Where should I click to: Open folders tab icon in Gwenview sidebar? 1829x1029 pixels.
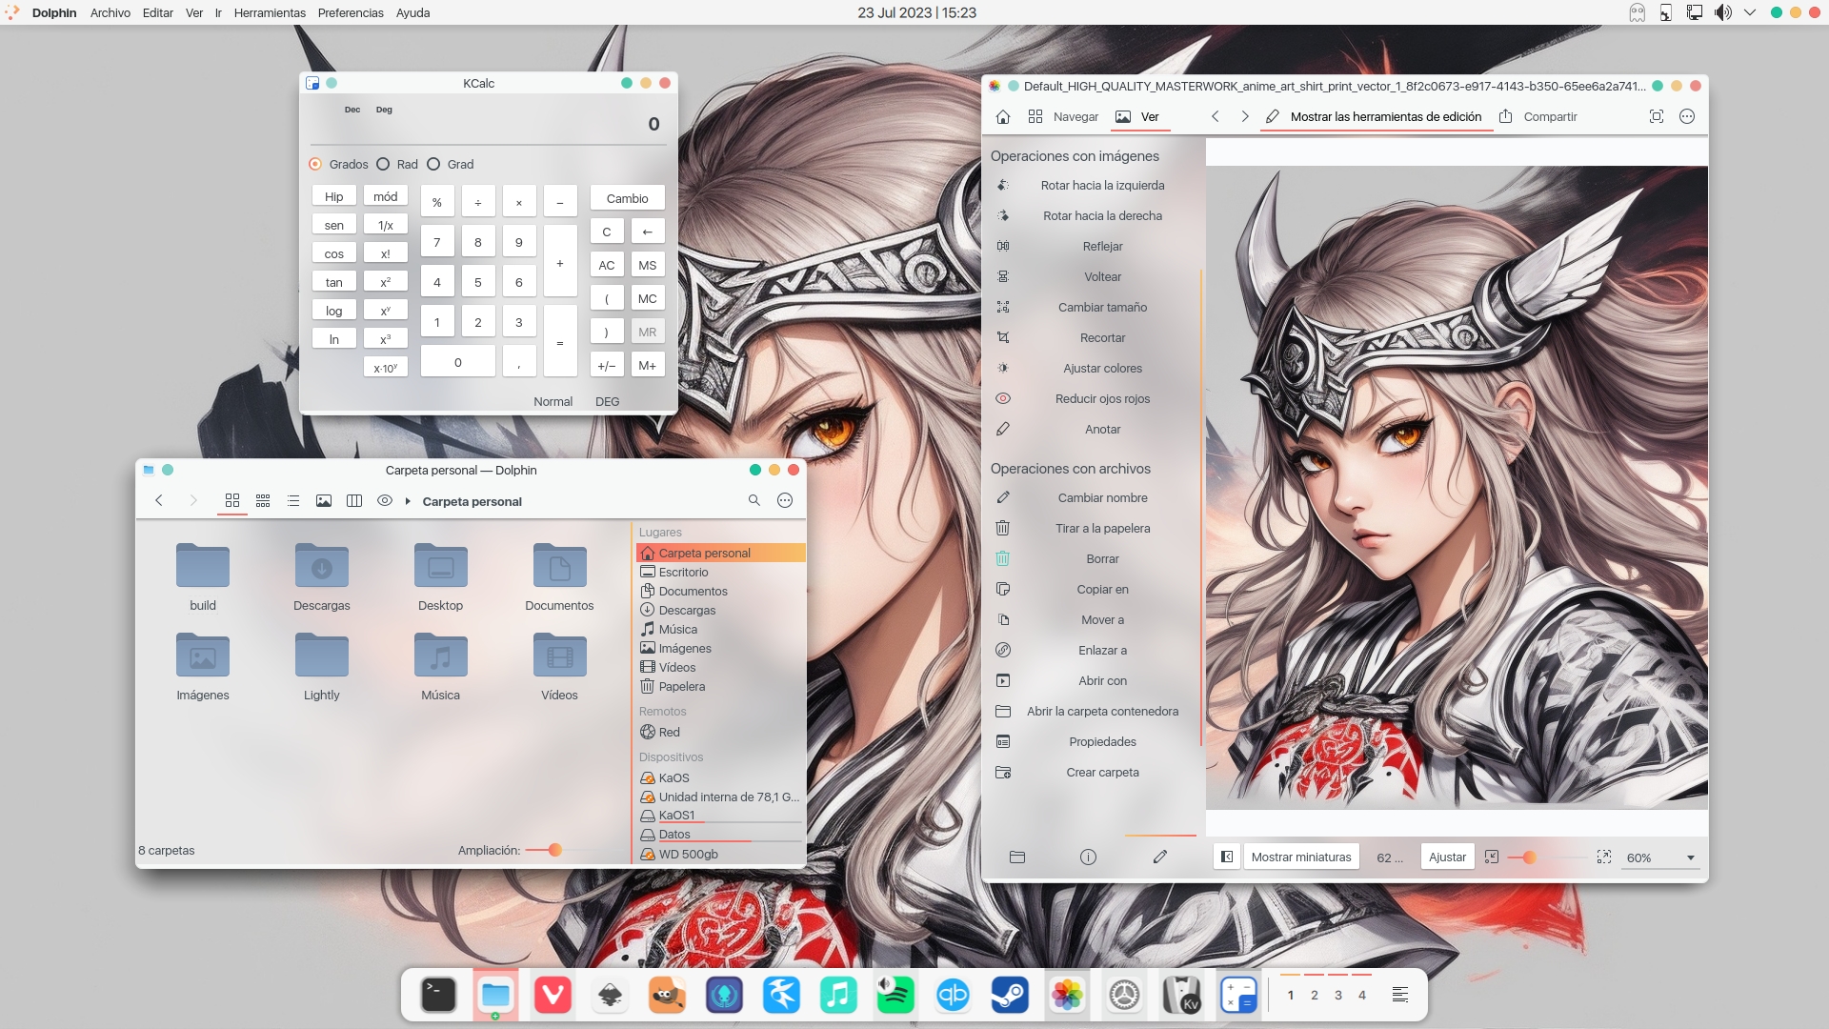(x=1017, y=857)
